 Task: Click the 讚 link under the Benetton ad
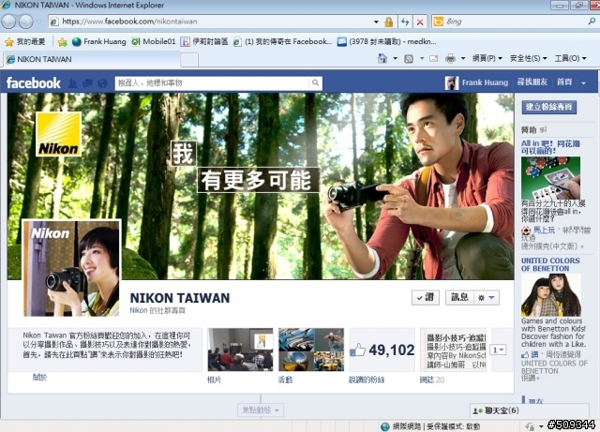[x=534, y=355]
